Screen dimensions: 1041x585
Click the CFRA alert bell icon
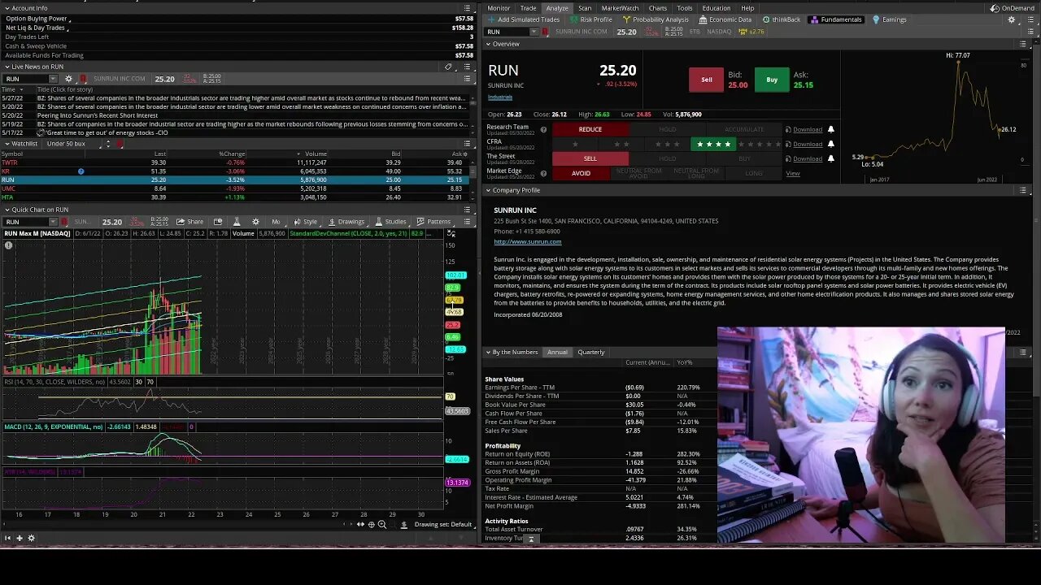[830, 144]
